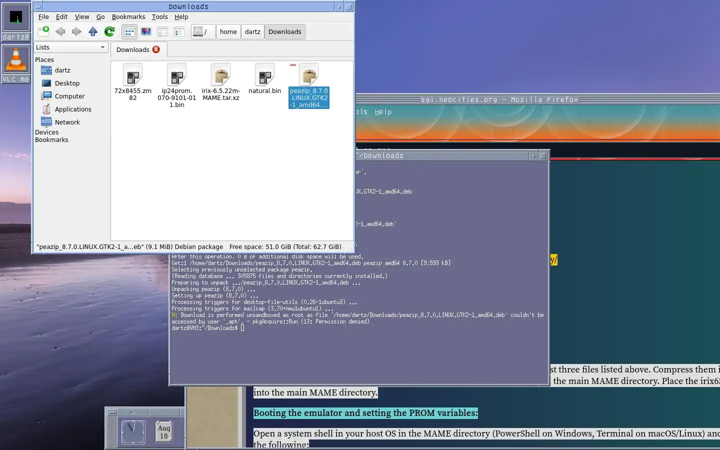Click the panel up-arrow expand handle
The image size is (720, 450).
[132, 412]
